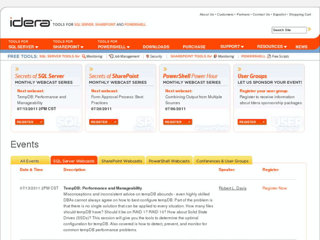Click Register in the SQL Server webcast card
This screenshot has width=320, height=240.
point(29,122)
